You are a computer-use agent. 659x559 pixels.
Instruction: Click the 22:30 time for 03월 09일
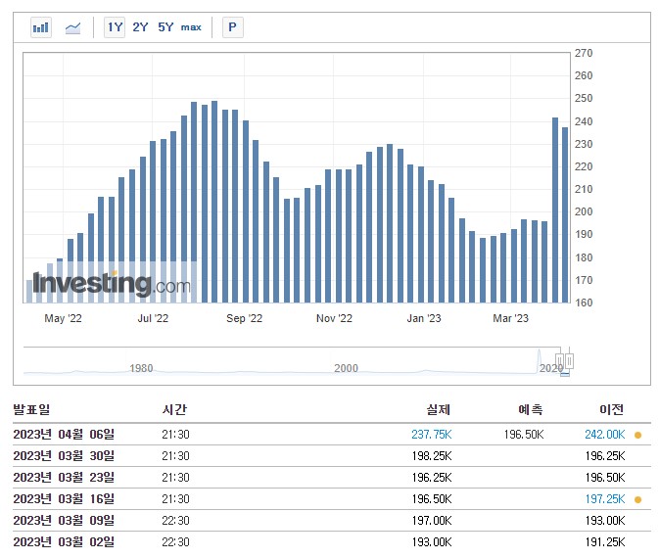pyautogui.click(x=175, y=521)
